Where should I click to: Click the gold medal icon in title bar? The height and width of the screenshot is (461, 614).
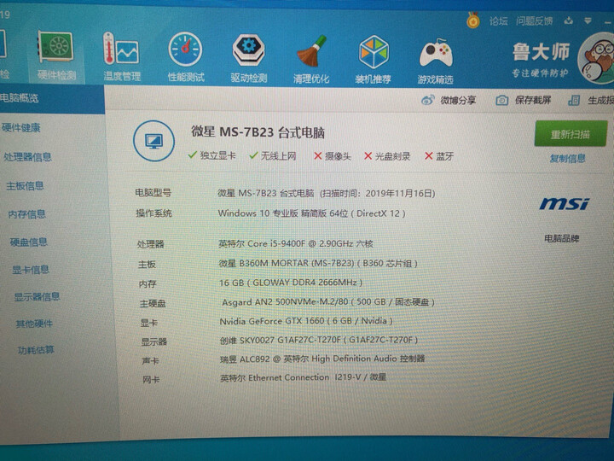click(473, 20)
